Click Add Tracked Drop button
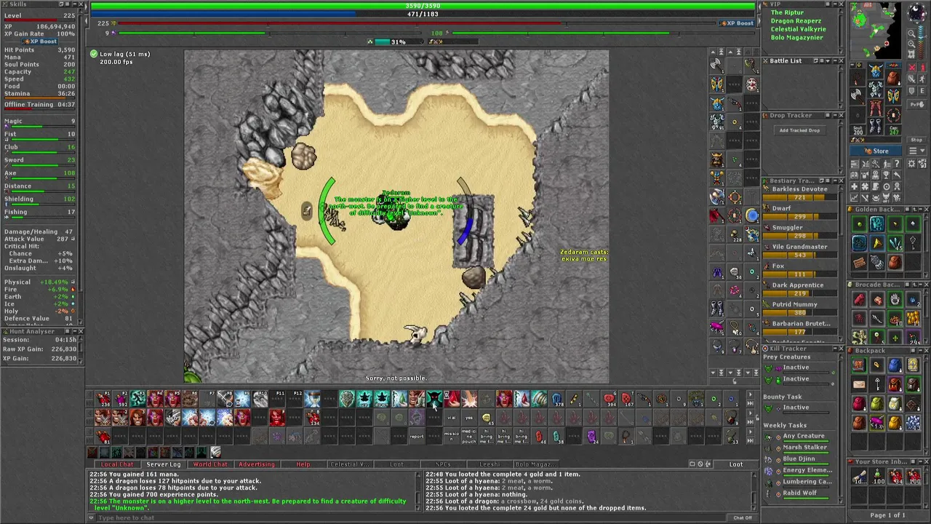The image size is (931, 524). (x=799, y=130)
